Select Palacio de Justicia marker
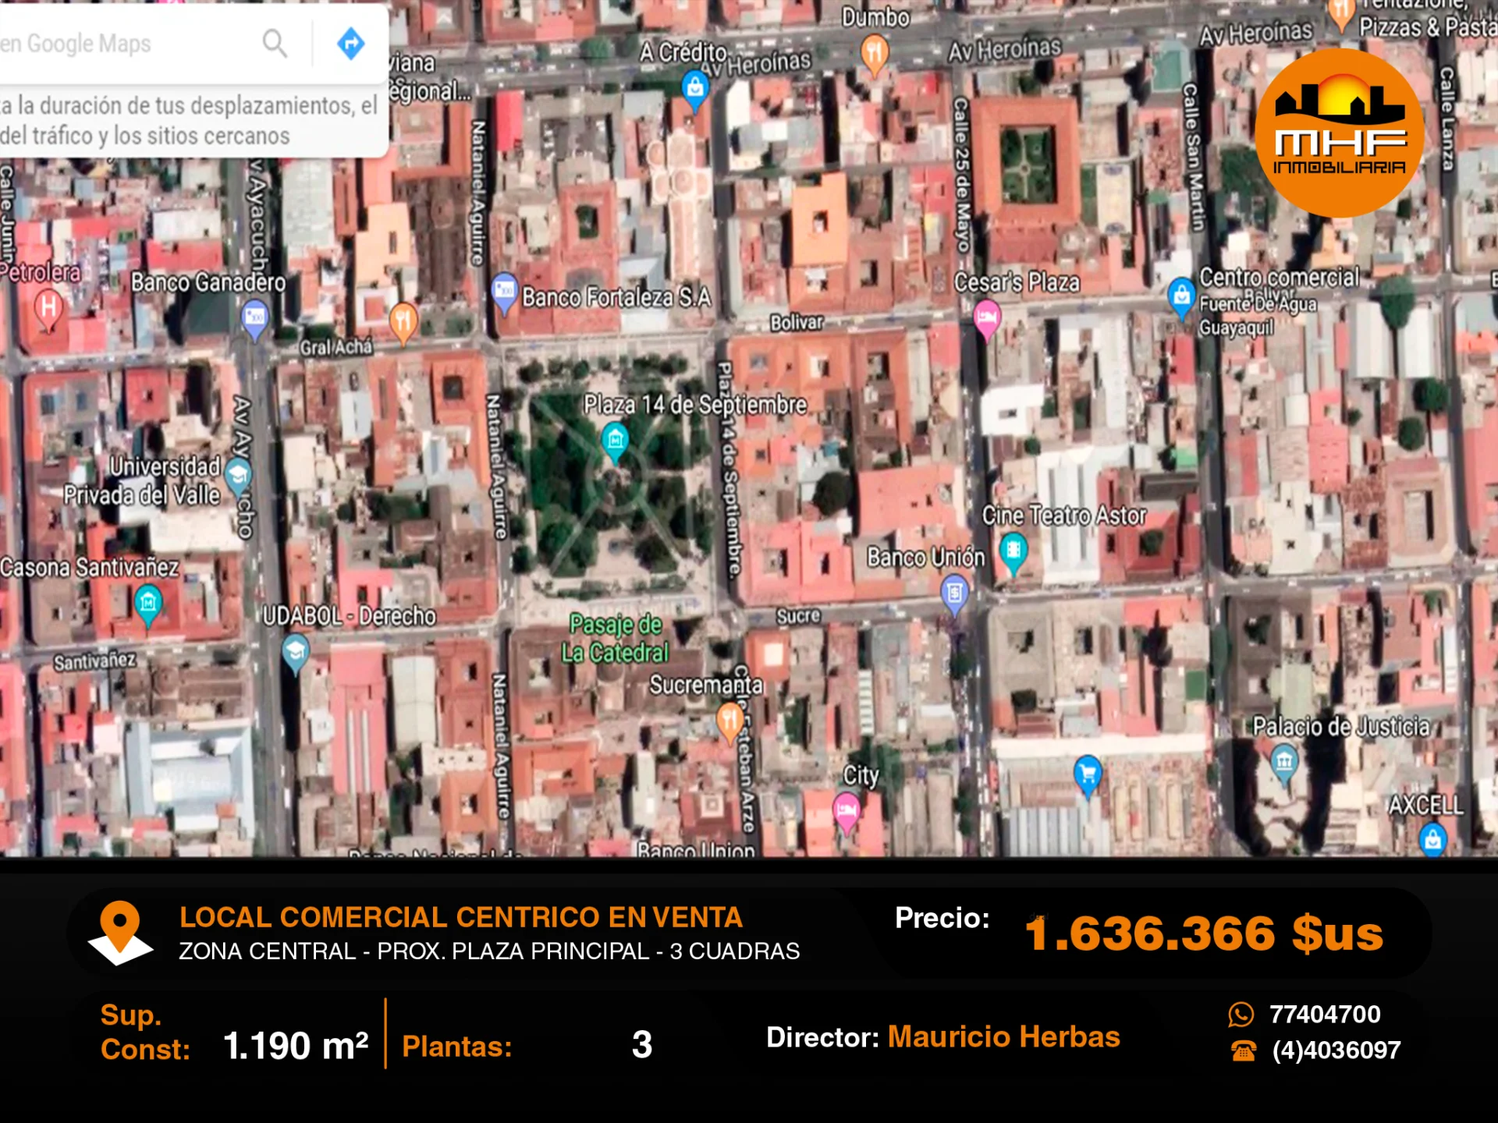Image resolution: width=1498 pixels, height=1123 pixels. pyautogui.click(x=1284, y=760)
